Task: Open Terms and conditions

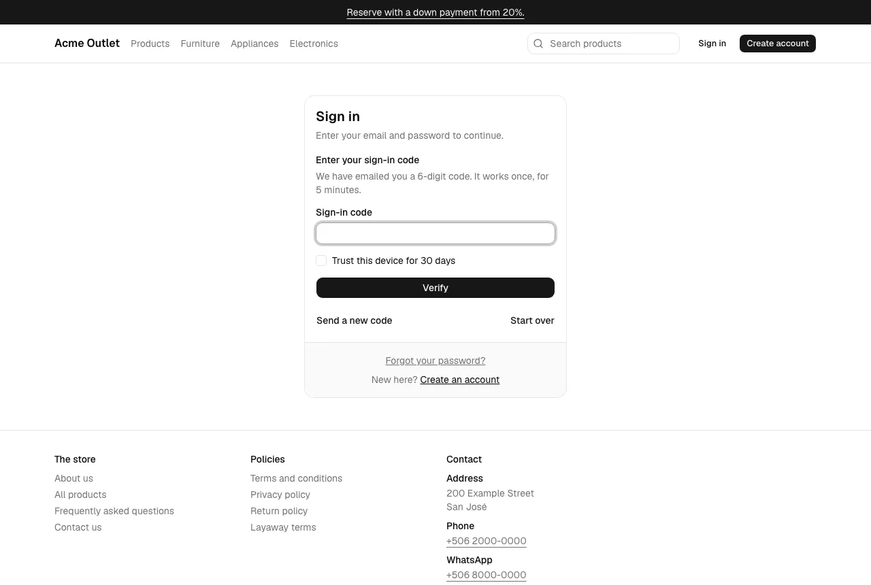Action: click(x=296, y=478)
